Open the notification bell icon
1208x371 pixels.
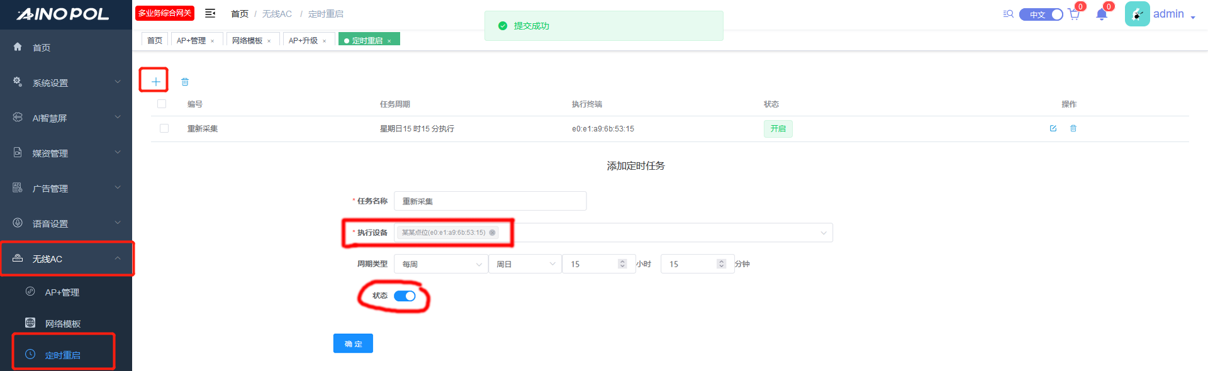click(x=1101, y=14)
